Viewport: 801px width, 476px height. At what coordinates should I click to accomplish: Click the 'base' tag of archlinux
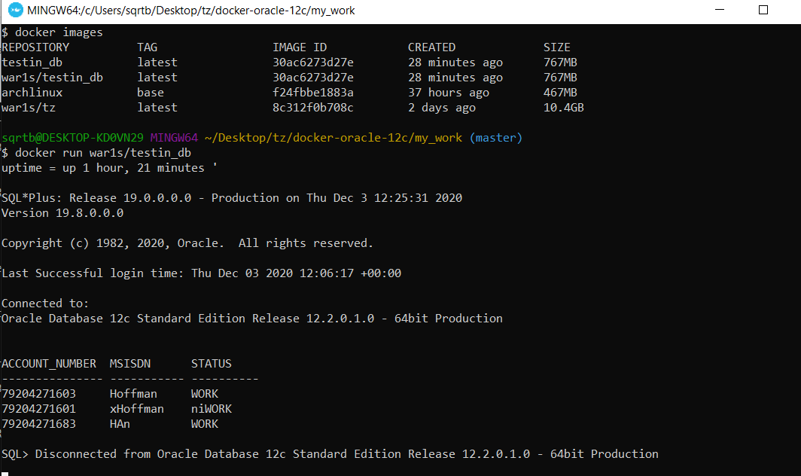point(151,93)
